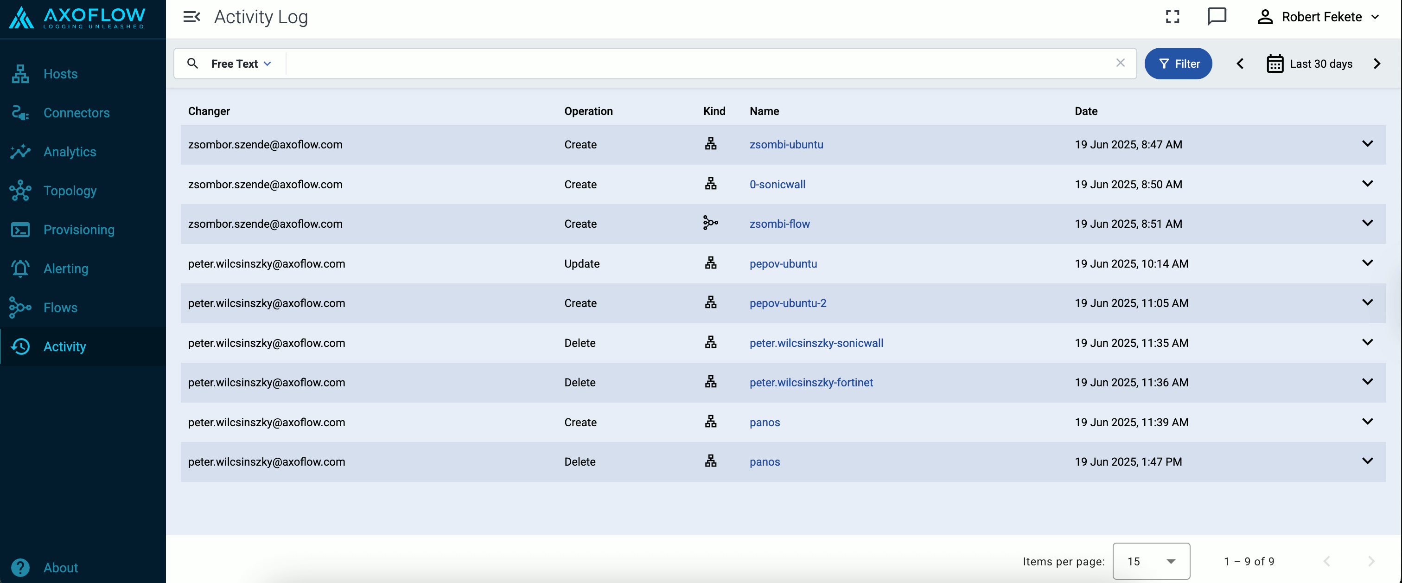Expand the peter.wilcsinszky-sonicwall Delete row

point(1367,342)
